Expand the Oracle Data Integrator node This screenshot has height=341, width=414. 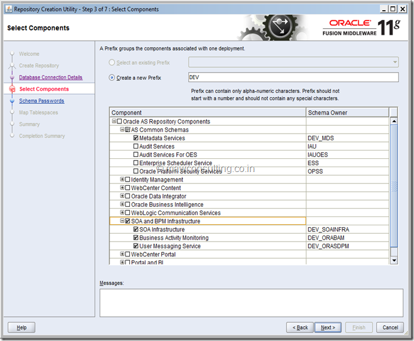(122, 196)
